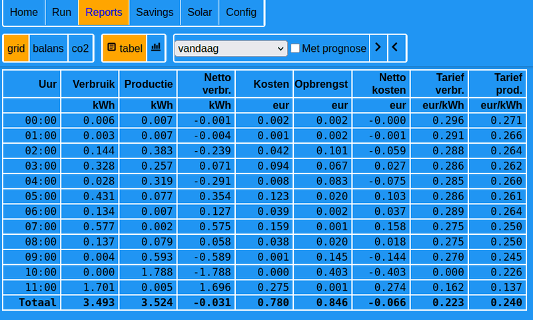Image resolution: width=533 pixels, height=320 pixels.
Task: Select the grid report button
Action: [x=16, y=48]
